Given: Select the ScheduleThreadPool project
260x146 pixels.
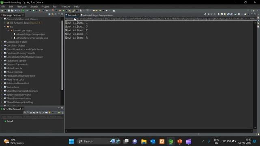Looking at the screenshot, I should pos(18,84).
